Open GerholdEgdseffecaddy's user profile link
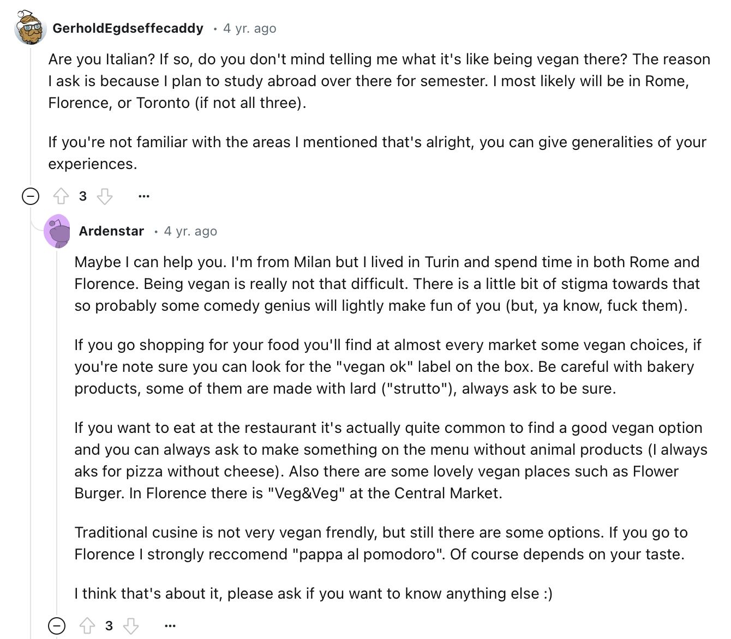 pos(128,28)
